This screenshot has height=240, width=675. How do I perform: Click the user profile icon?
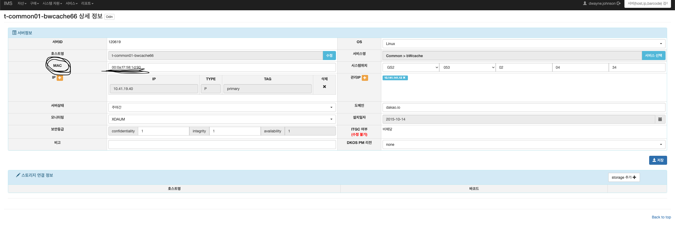tap(585, 3)
